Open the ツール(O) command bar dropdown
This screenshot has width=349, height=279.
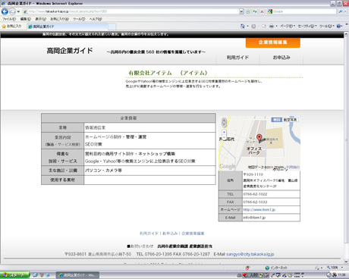point(327,26)
